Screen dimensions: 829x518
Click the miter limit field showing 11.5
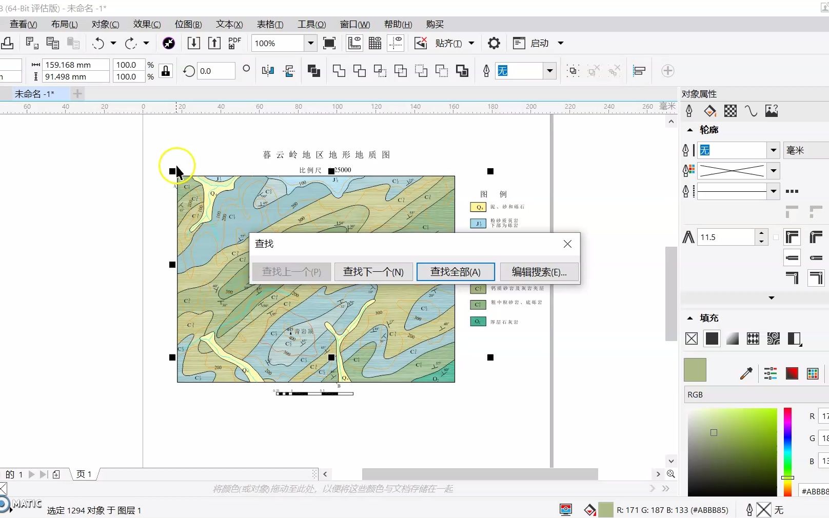pyautogui.click(x=726, y=237)
